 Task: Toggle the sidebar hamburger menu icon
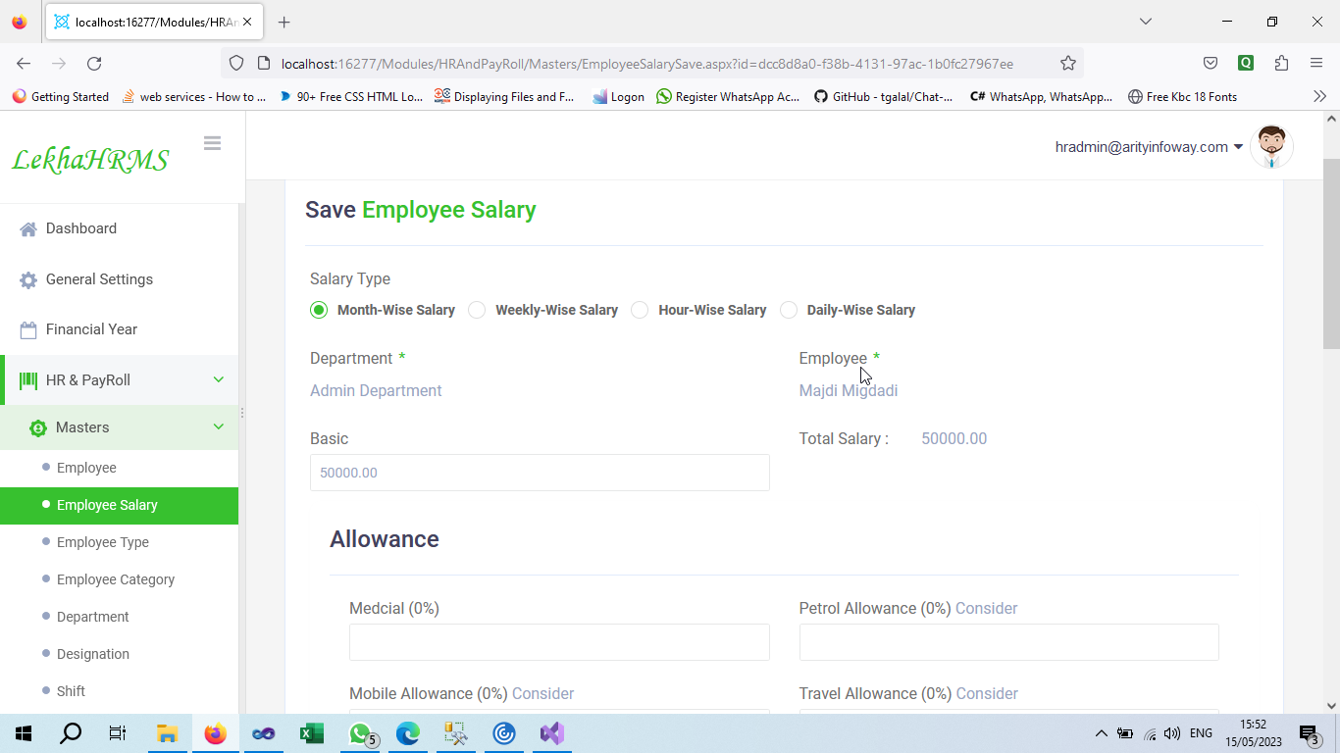click(x=212, y=143)
